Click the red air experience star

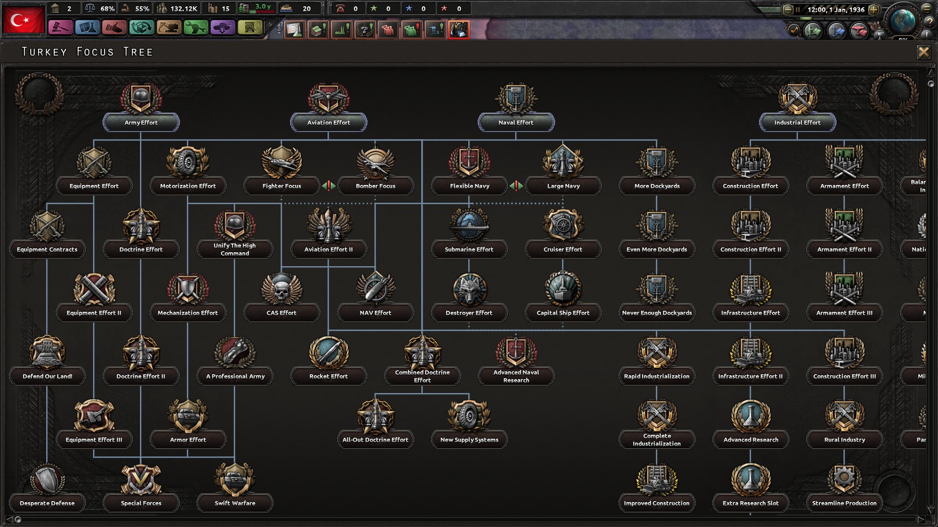click(x=444, y=8)
